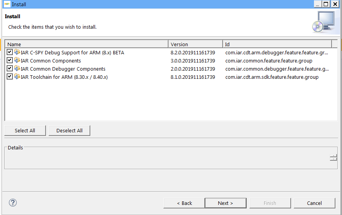Select the IAR Toolchain for ARM (8.30.x / 8.40.x) row
This screenshot has width=342, height=215.
(x=64, y=77)
